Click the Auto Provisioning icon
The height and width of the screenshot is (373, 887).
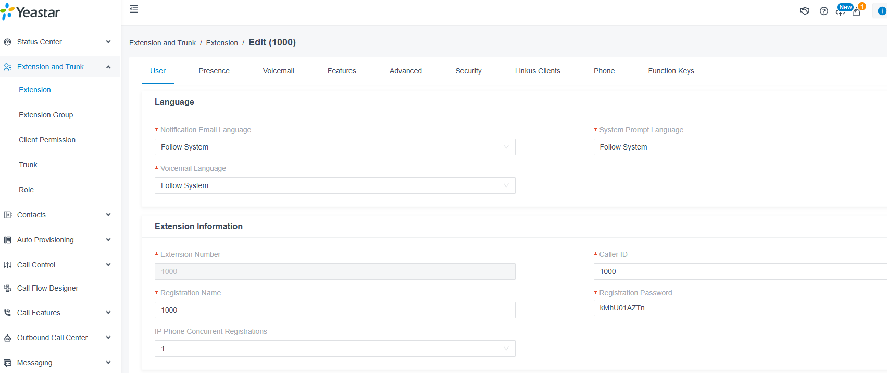click(x=7, y=240)
